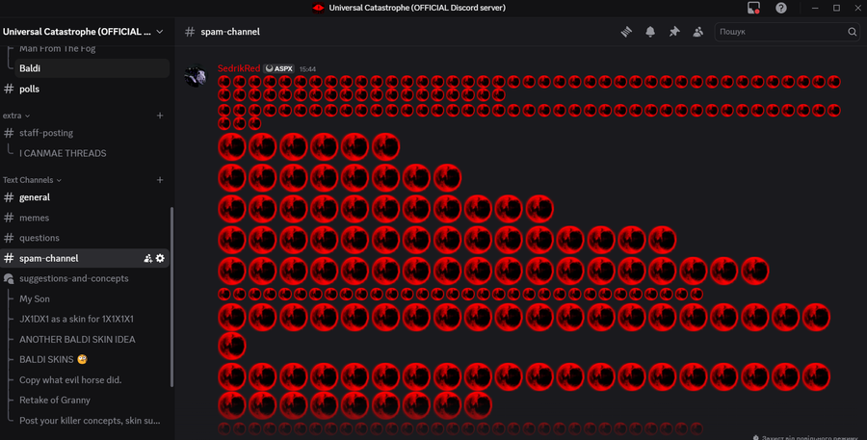Click the red eye server icon in title bar
This screenshot has width=867, height=440.
(318, 8)
